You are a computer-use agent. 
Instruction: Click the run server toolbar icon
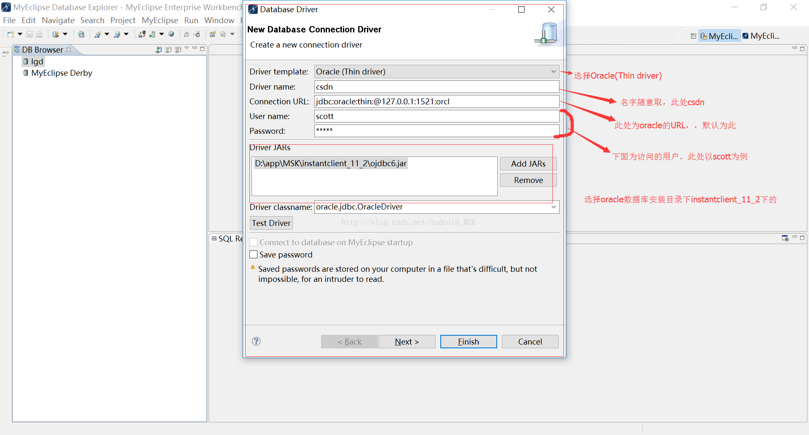(153, 34)
